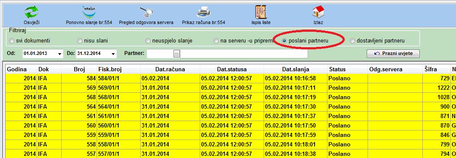Open the Od date dropdown arrow

60,54
